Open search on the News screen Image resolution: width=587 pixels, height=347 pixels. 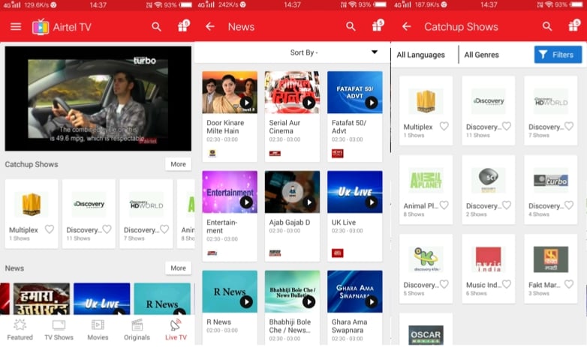point(351,26)
